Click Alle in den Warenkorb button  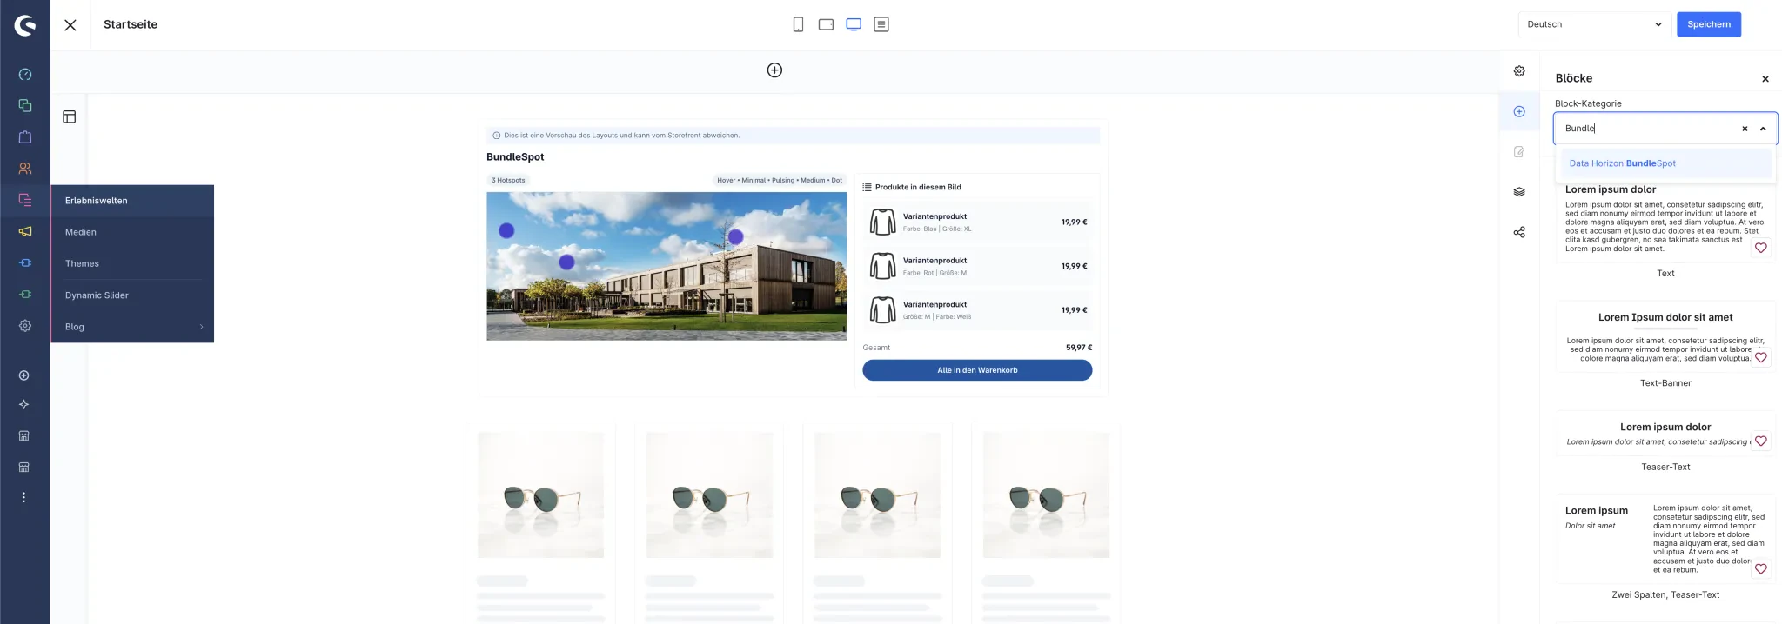click(977, 370)
